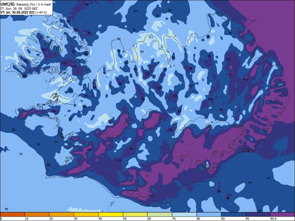This screenshot has height=221, width=295.
Task: Select the '40' legend scale label
Action: tap(100, 219)
